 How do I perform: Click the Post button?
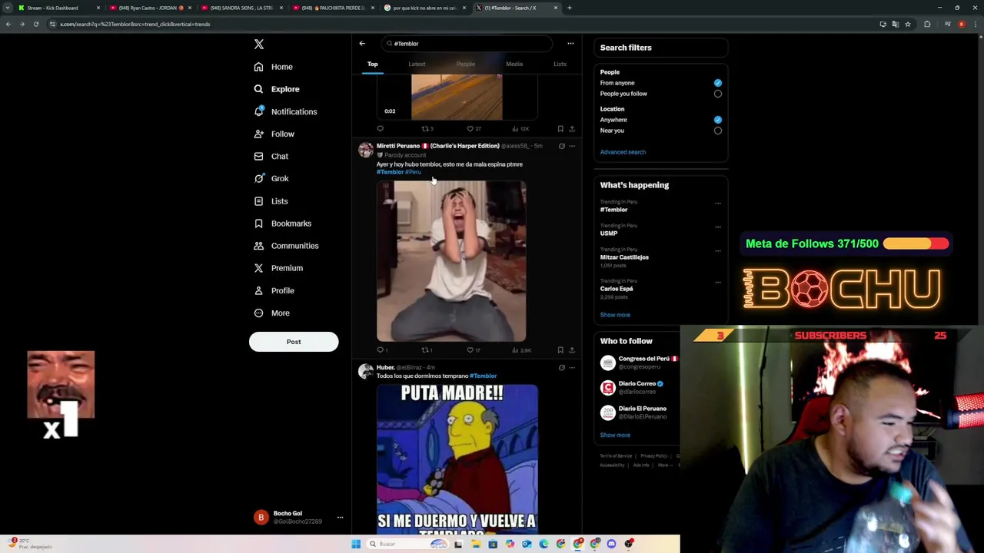coord(294,342)
